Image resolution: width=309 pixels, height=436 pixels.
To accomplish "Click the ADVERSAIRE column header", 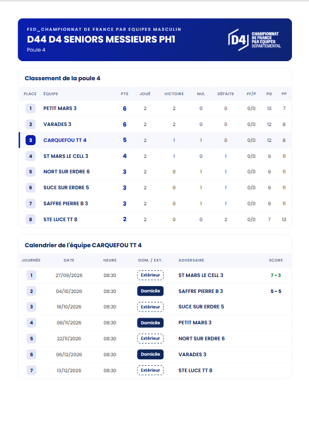I will pos(191,260).
